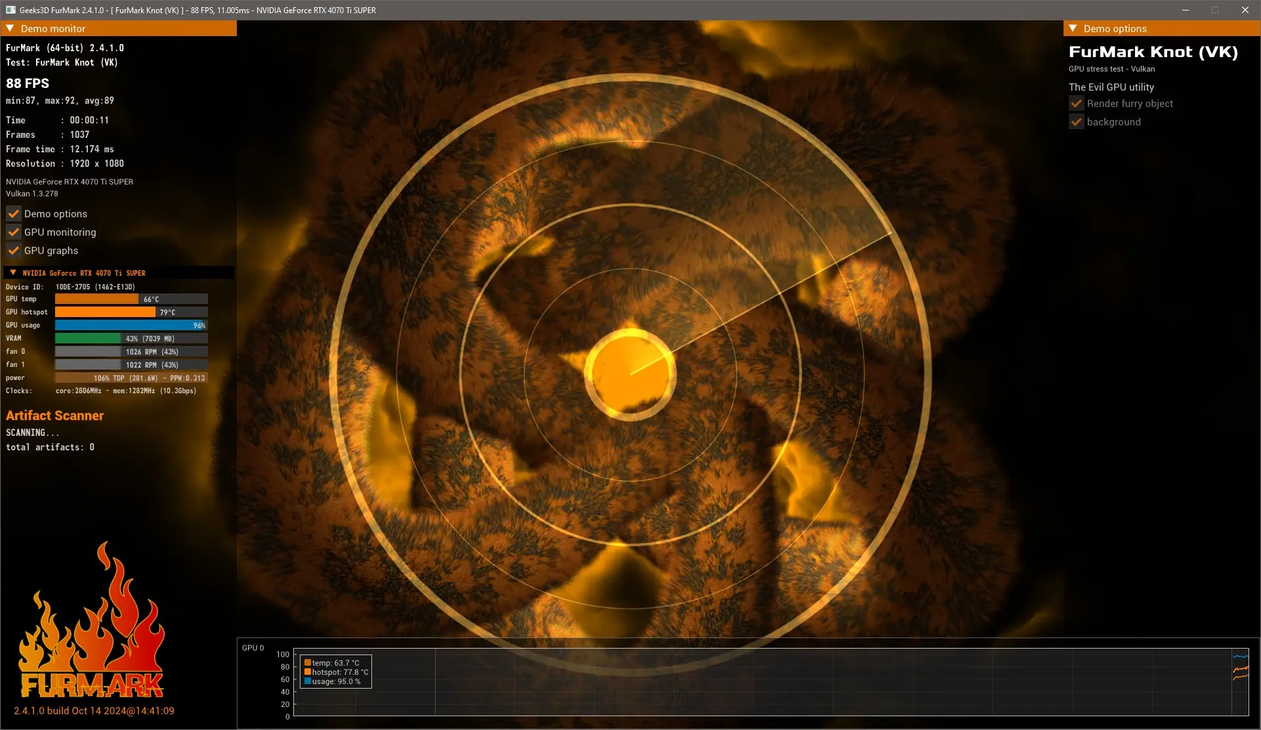1261x730 pixels.
Task: Toggle the background checkbox
Action: pos(1077,122)
